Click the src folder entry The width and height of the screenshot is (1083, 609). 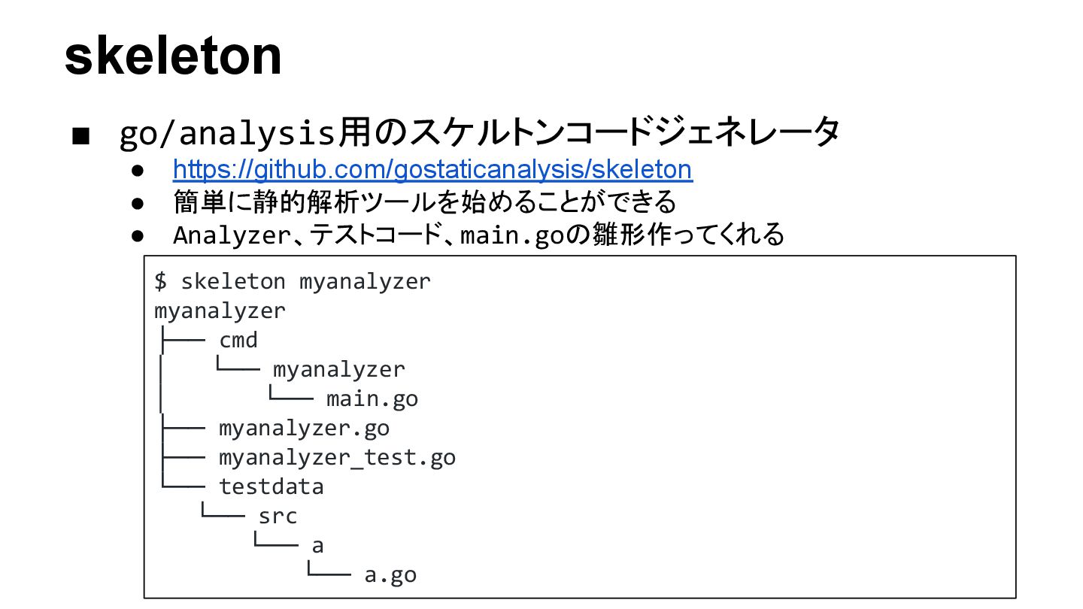(x=278, y=517)
